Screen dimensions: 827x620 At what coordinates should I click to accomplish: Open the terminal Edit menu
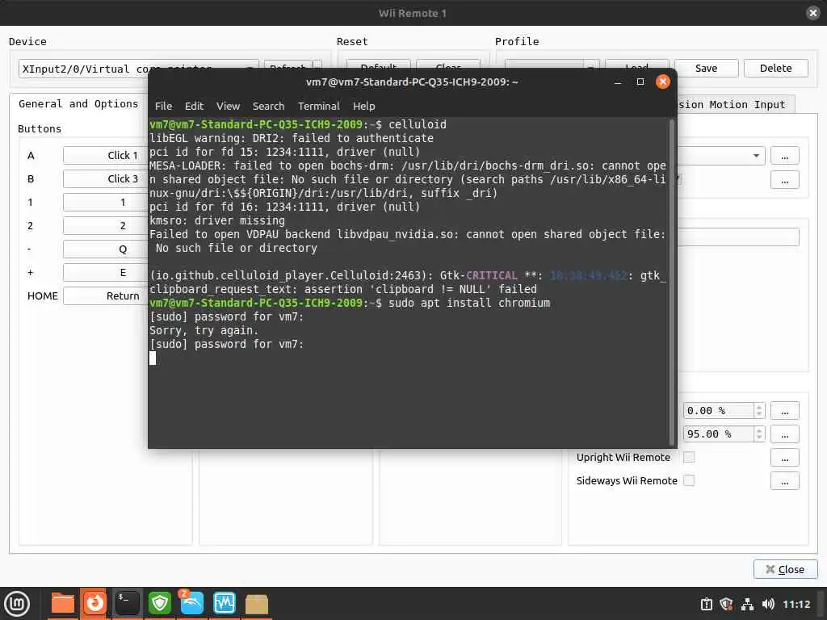(x=194, y=106)
